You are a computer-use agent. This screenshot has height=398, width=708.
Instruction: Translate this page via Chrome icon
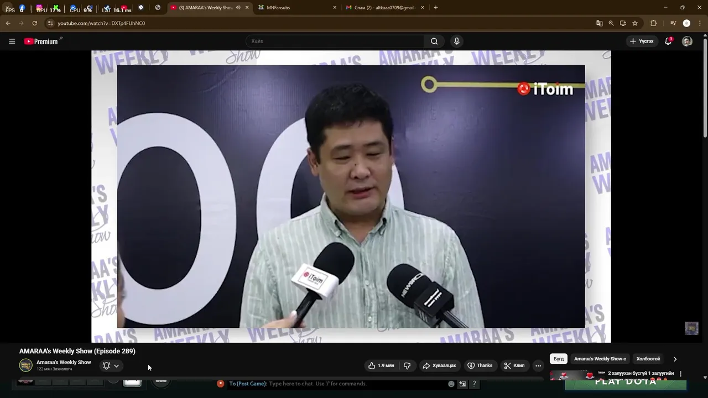(x=599, y=23)
